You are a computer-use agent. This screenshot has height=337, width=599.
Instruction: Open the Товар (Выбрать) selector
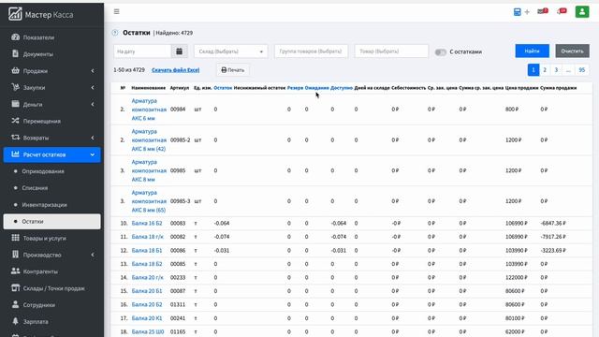coord(391,51)
